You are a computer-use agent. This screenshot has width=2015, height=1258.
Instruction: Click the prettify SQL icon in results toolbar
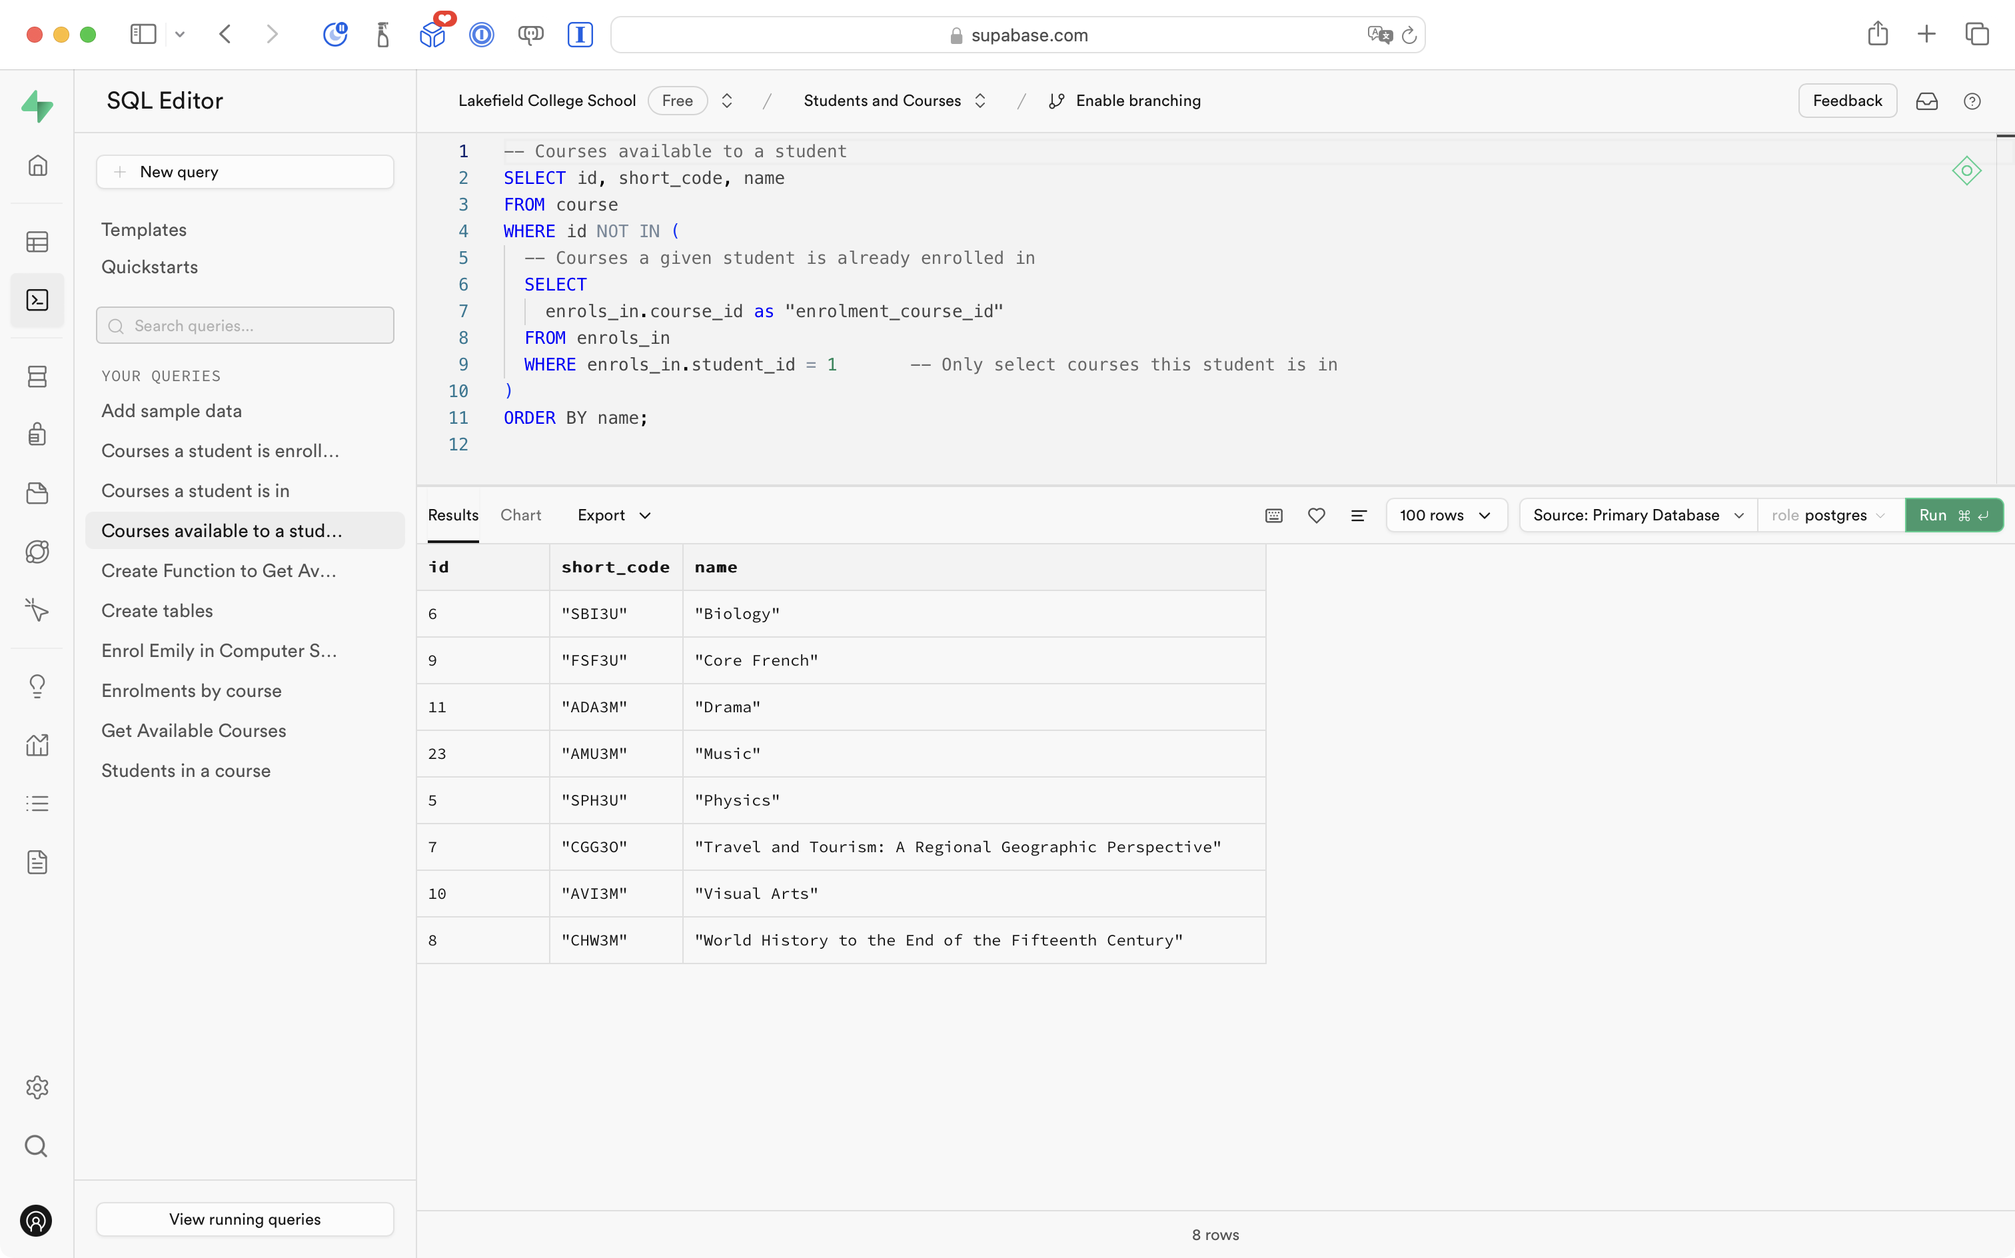click(x=1358, y=515)
